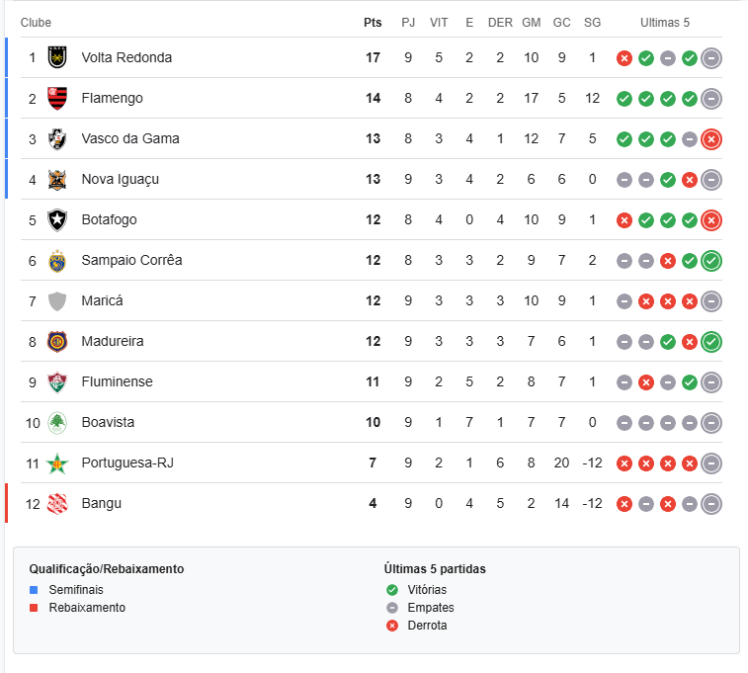Click the Flamengo club crest
Viewport: 748px width, 673px height.
tap(57, 98)
